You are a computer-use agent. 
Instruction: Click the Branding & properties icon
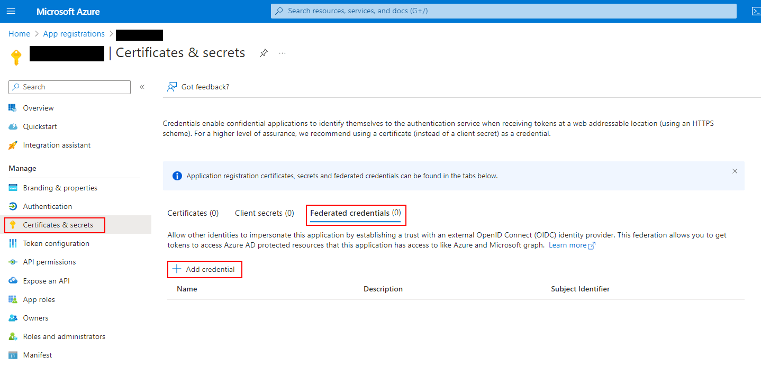[13, 188]
